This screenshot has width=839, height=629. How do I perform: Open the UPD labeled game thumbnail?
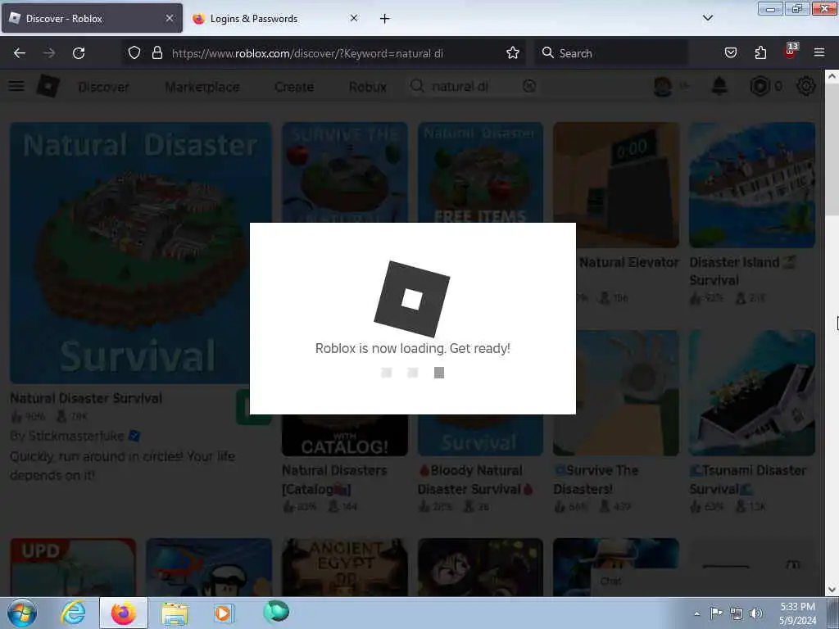tap(73, 567)
